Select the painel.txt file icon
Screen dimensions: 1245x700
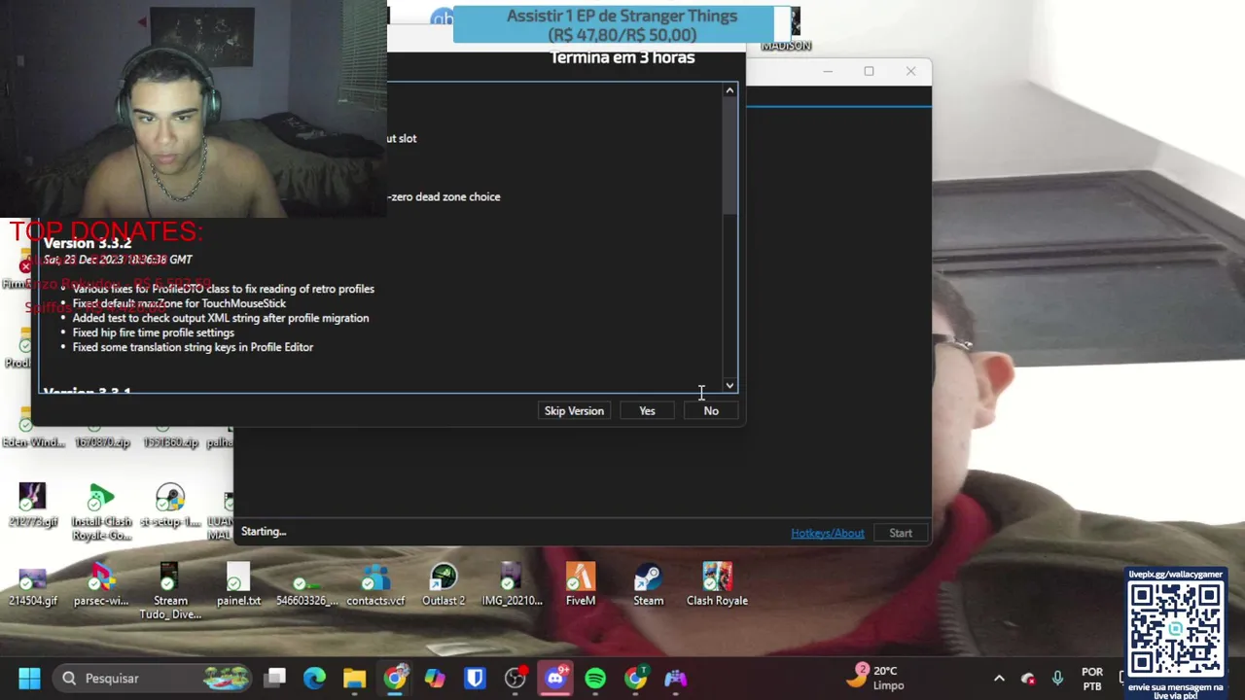click(238, 584)
